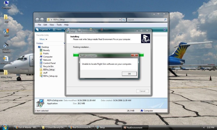Click the green installation progress bar

[108, 55]
